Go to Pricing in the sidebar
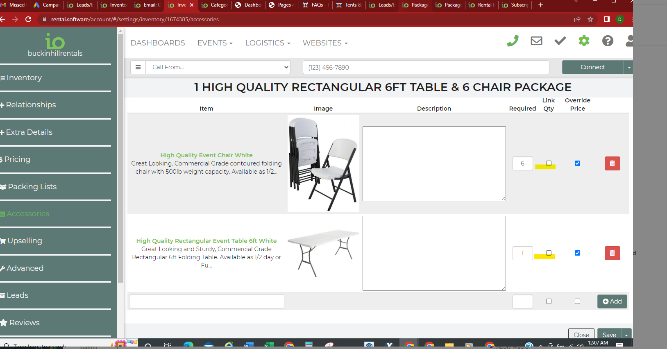Image resolution: width=667 pixels, height=349 pixels. click(17, 159)
